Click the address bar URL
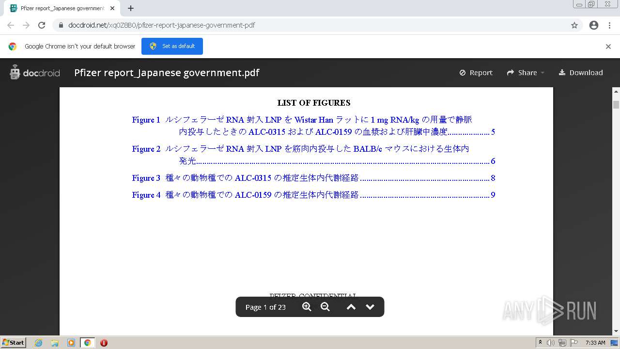Viewport: 620px width, 349px height. (x=161, y=25)
